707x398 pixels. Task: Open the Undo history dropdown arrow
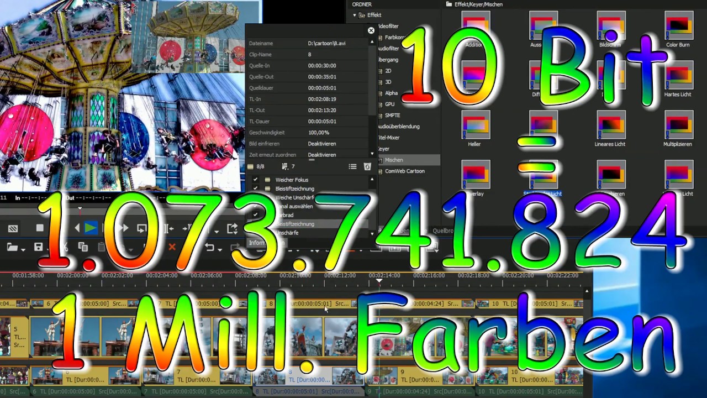click(219, 249)
